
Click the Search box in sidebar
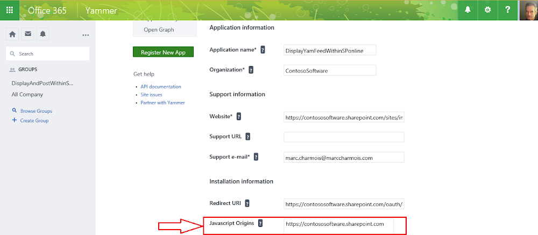pos(48,54)
